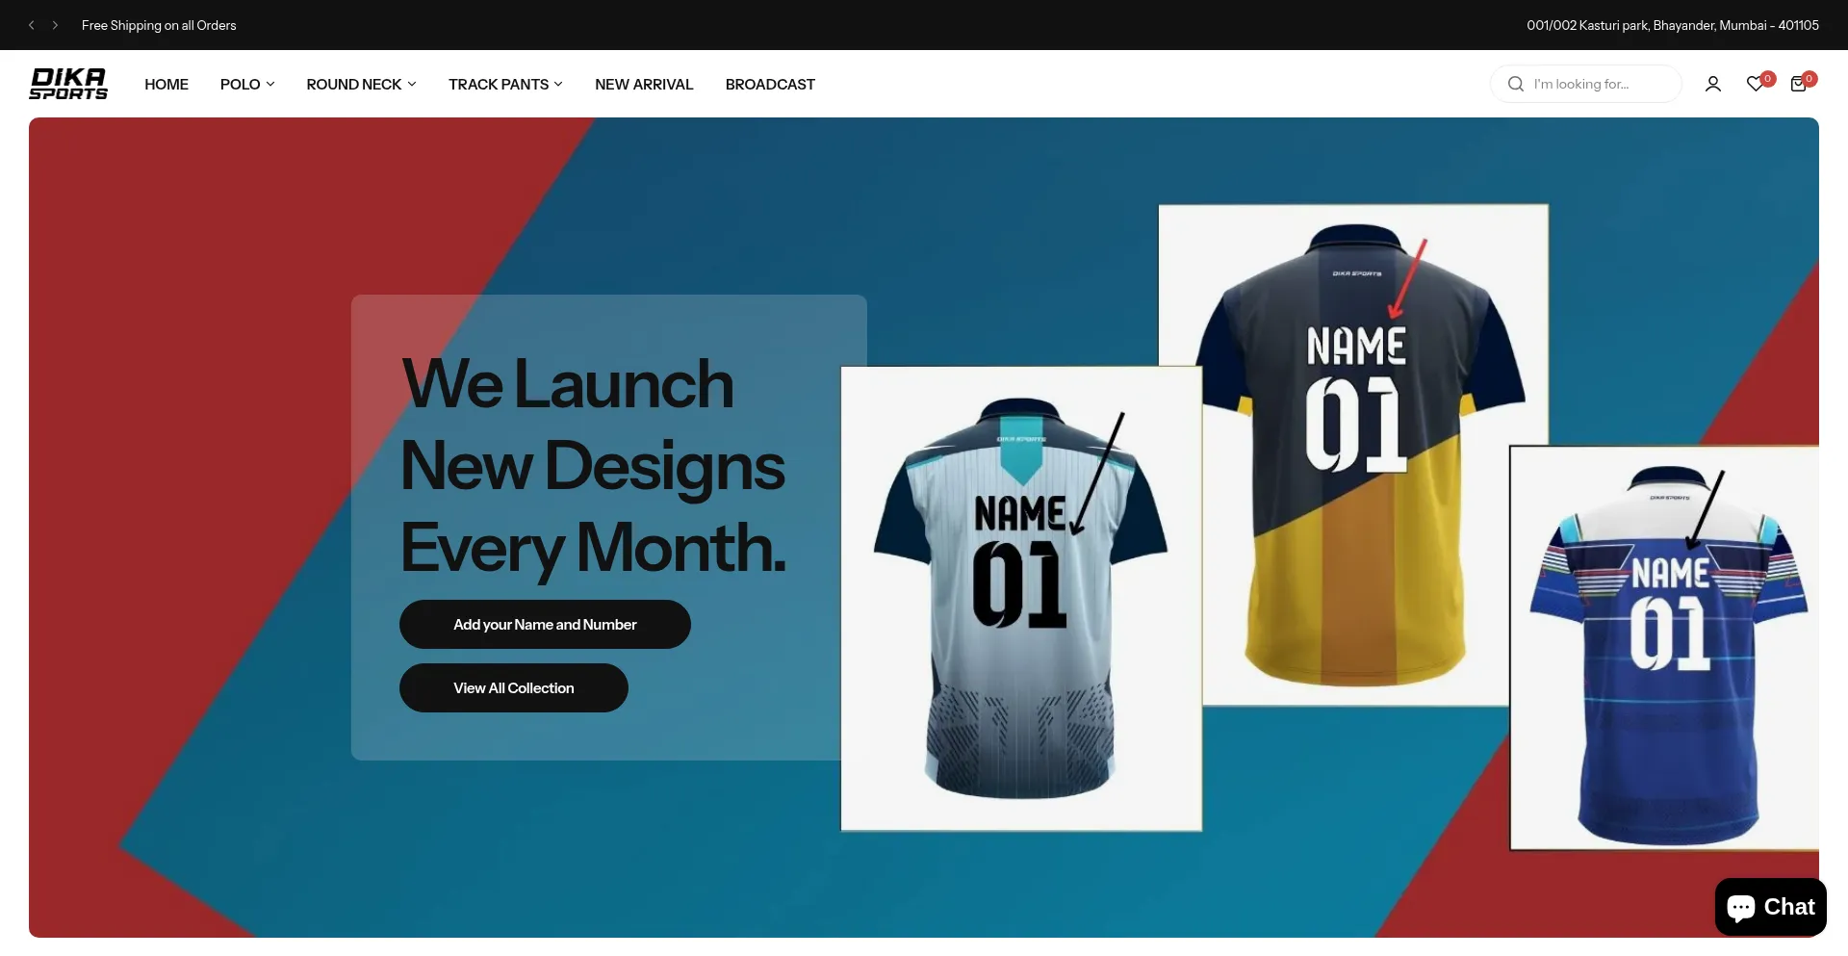Screen dimensions: 1848x956
Task: Open the shopping cart icon
Action: (x=1798, y=84)
